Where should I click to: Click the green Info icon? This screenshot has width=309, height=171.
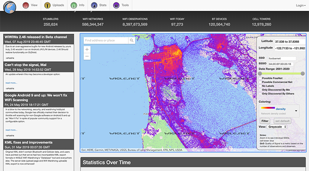(x=74, y=6)
